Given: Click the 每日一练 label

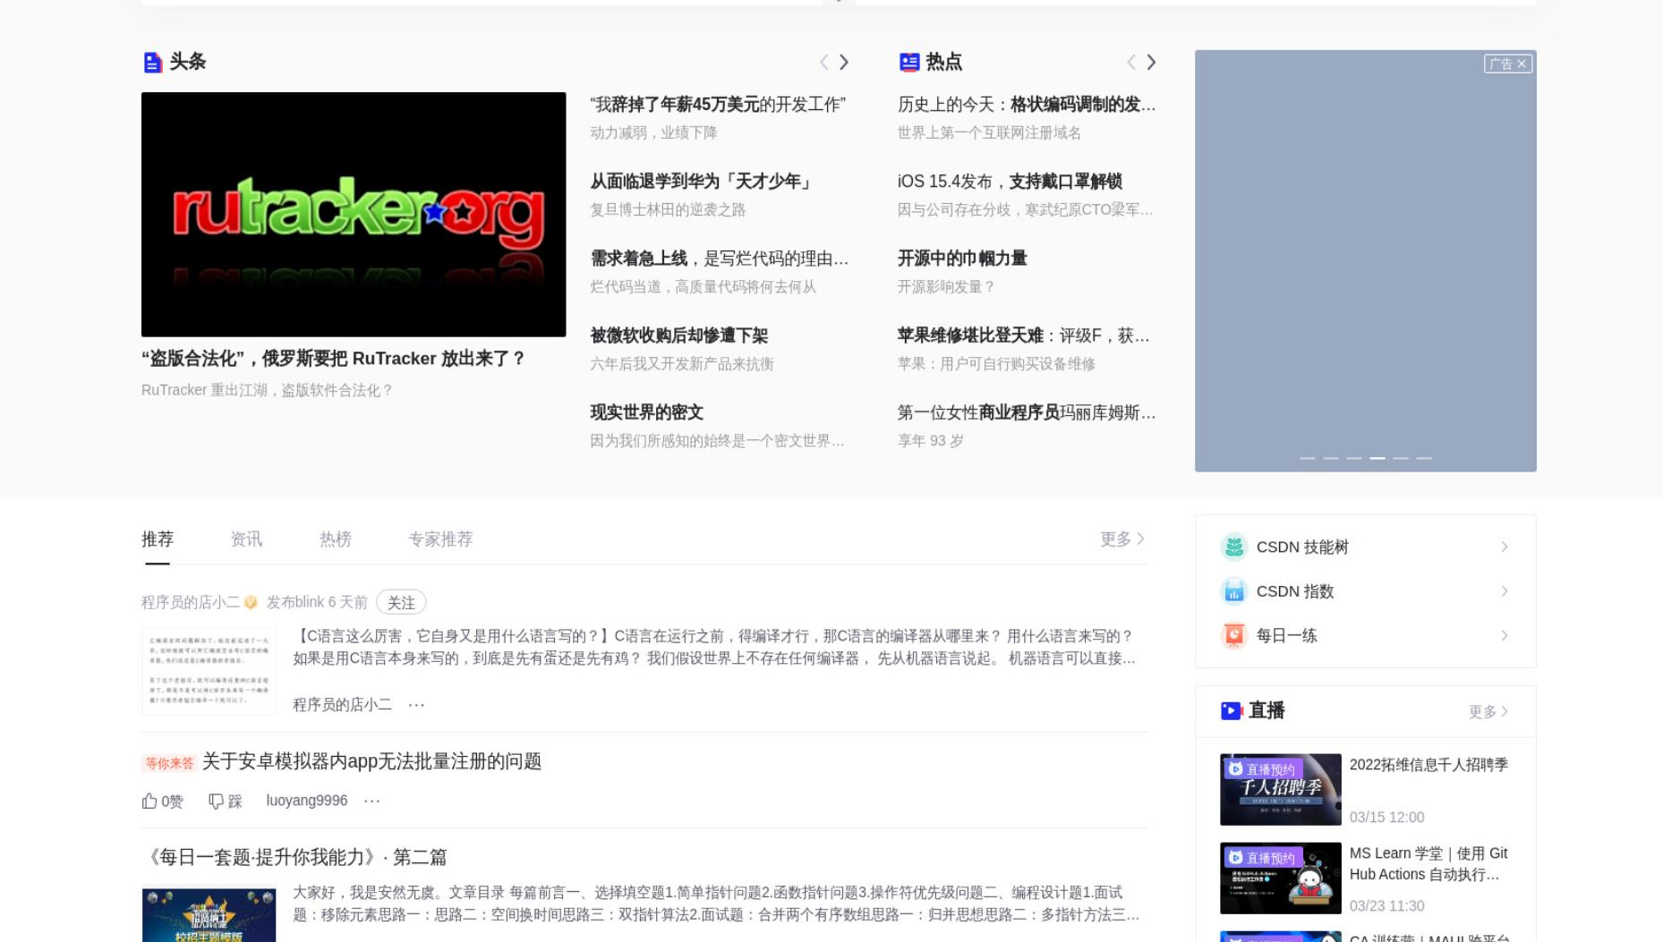Looking at the screenshot, I should click(1287, 635).
